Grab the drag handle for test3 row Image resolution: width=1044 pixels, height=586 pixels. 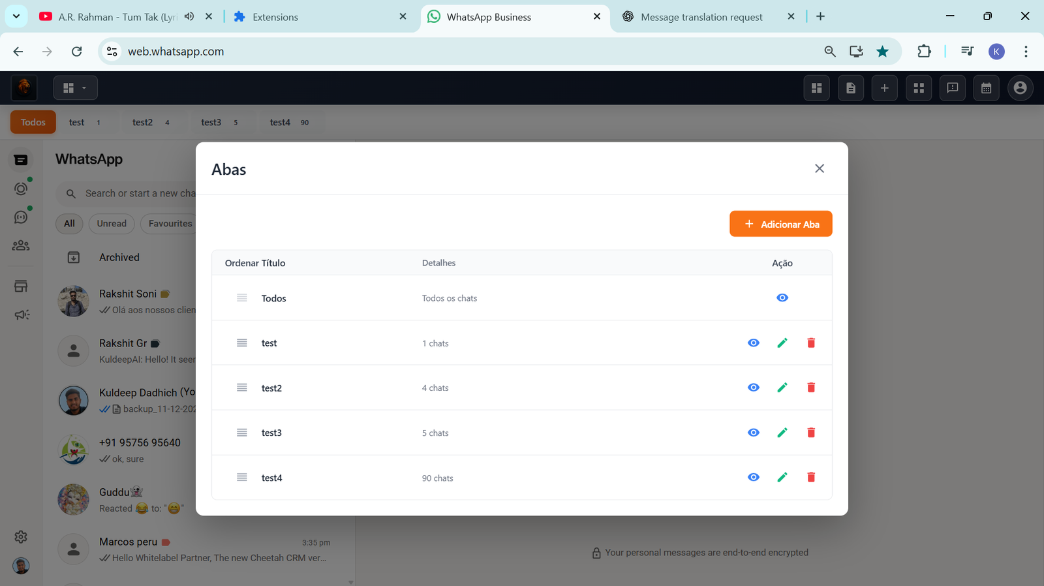242,433
